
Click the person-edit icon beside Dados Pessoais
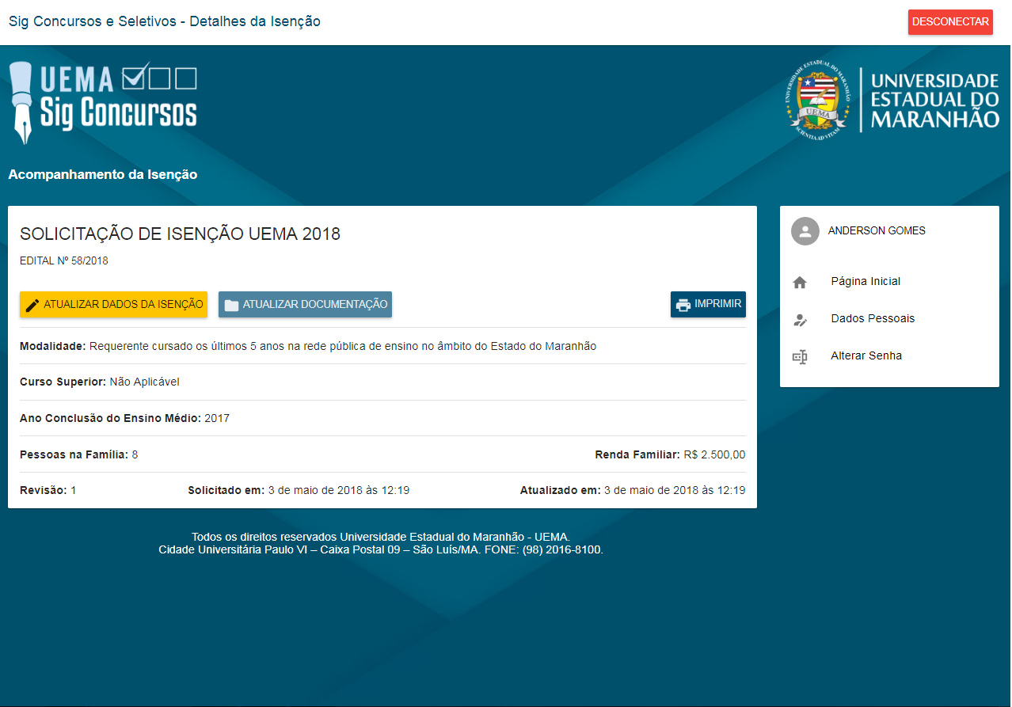800,319
